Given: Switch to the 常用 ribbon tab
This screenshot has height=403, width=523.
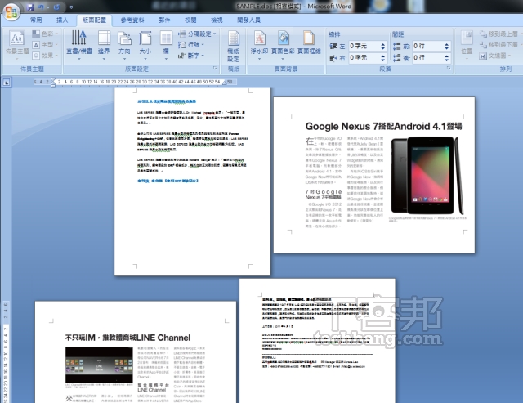Looking at the screenshot, I should (x=36, y=20).
